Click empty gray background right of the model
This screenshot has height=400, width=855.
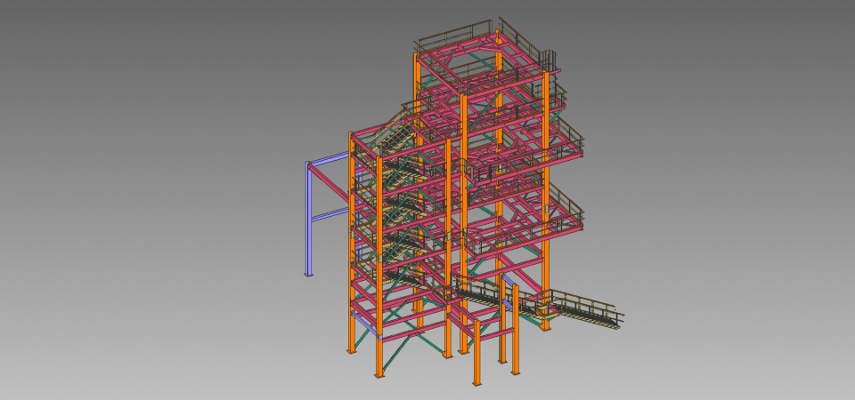(739, 178)
